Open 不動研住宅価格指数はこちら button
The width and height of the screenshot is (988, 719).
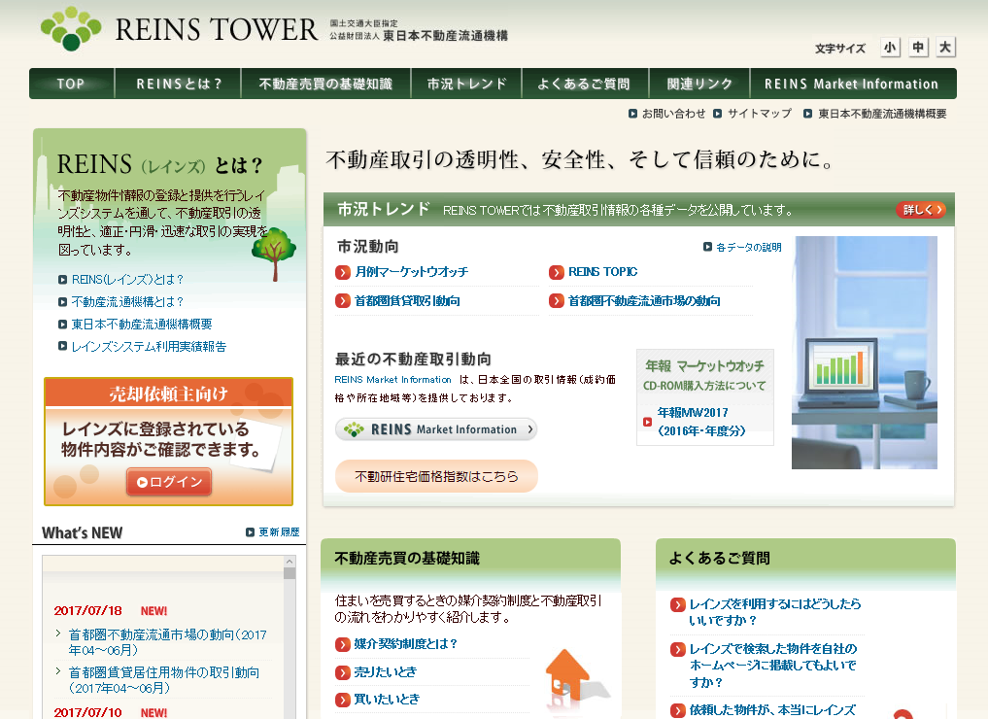(x=436, y=476)
